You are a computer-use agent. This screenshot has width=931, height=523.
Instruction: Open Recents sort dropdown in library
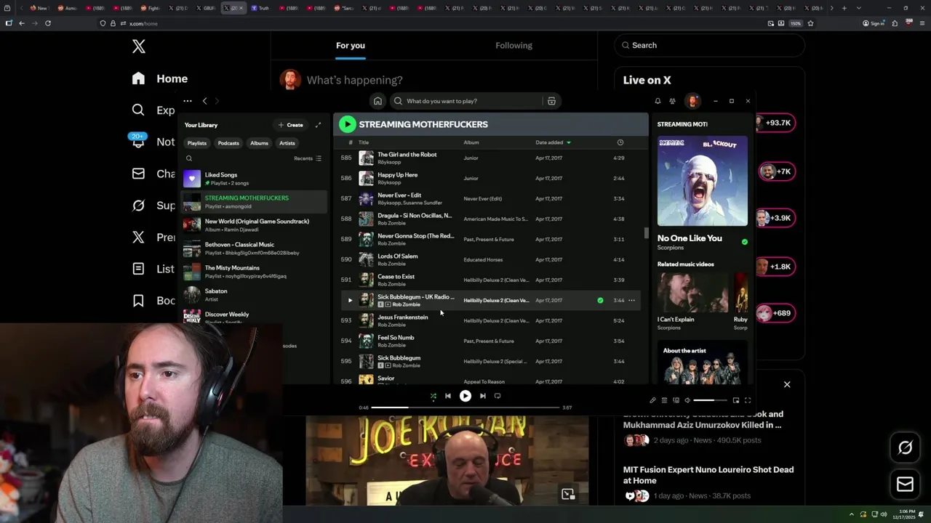click(x=308, y=158)
